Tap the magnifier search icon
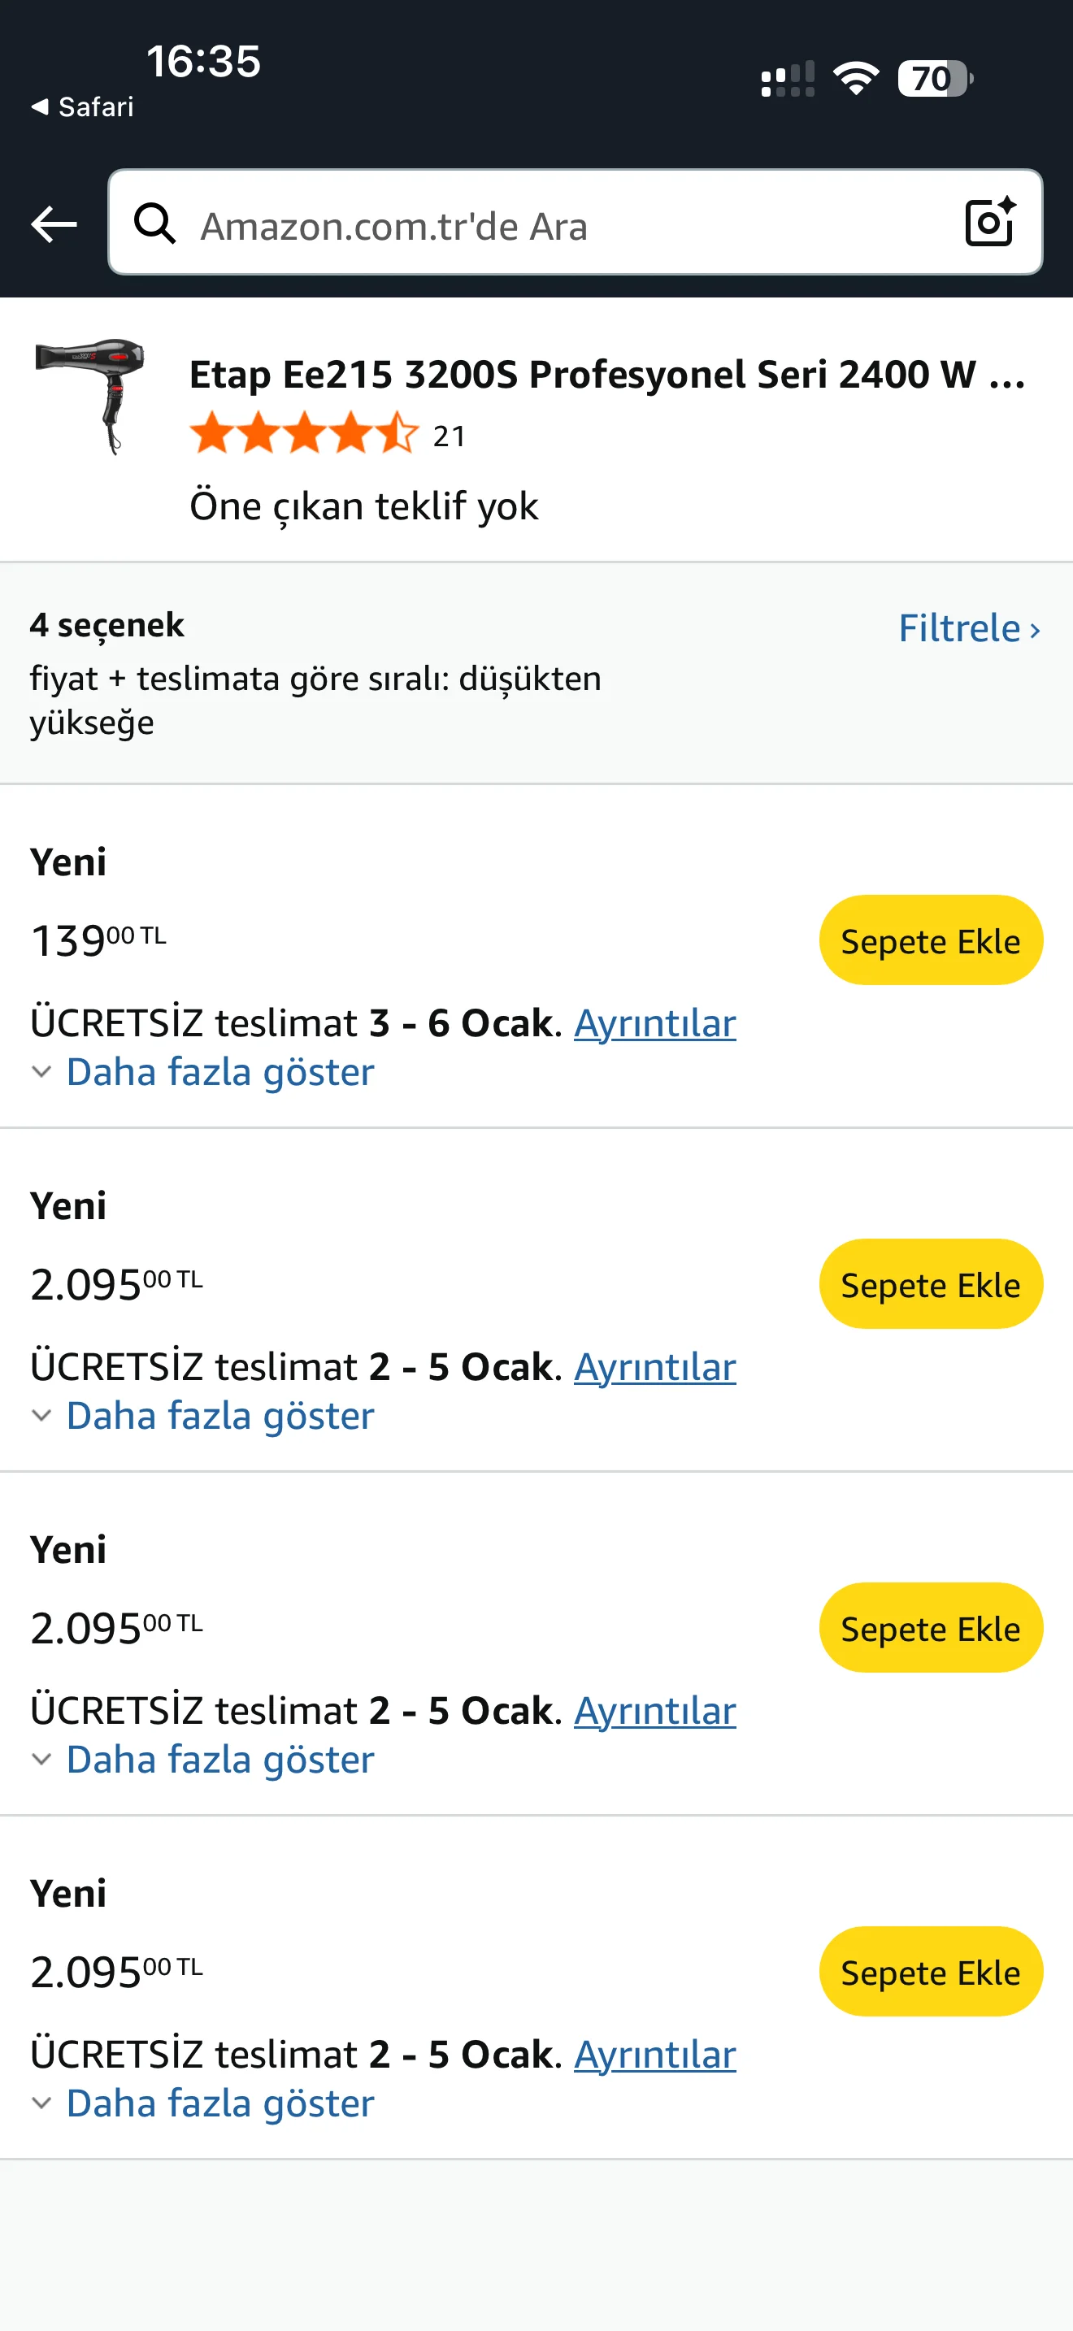Image resolution: width=1073 pixels, height=2331 pixels. tap(154, 224)
